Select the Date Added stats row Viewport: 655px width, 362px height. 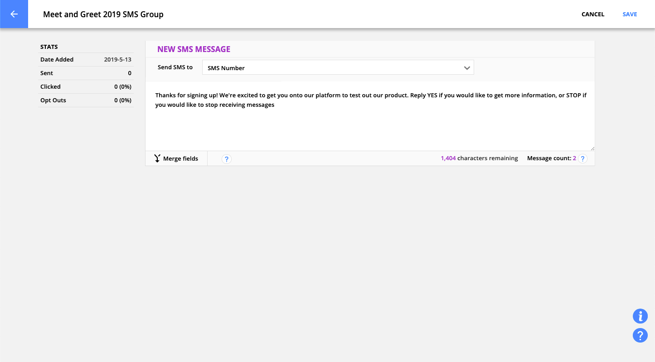[86, 60]
